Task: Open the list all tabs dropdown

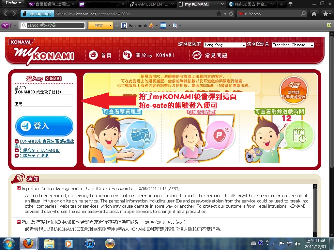Action: point(290,4)
